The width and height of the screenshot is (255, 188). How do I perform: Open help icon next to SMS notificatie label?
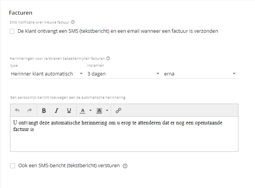[73, 22]
